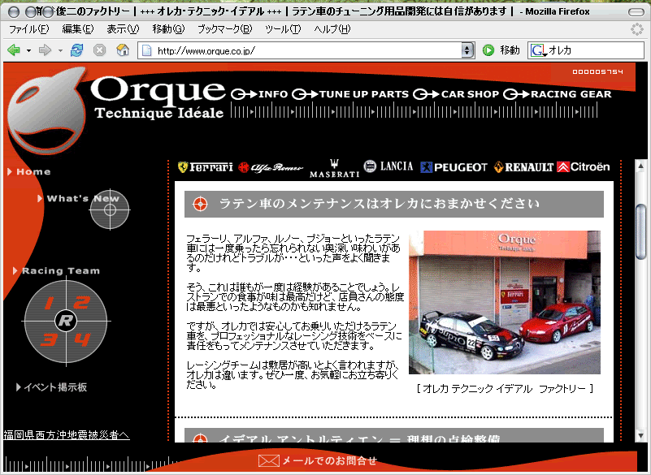Click the Orque orca logo
The image size is (651, 475).
(x=46, y=110)
